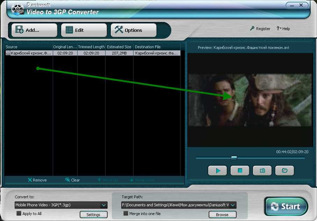Screen dimensions: 317x221
Task: Click the Trimmed Length column header
Action: (91, 47)
